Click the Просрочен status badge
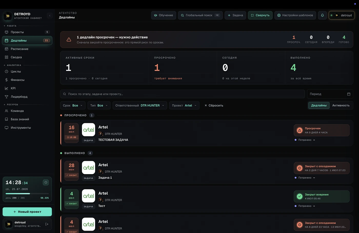 (x=322, y=130)
